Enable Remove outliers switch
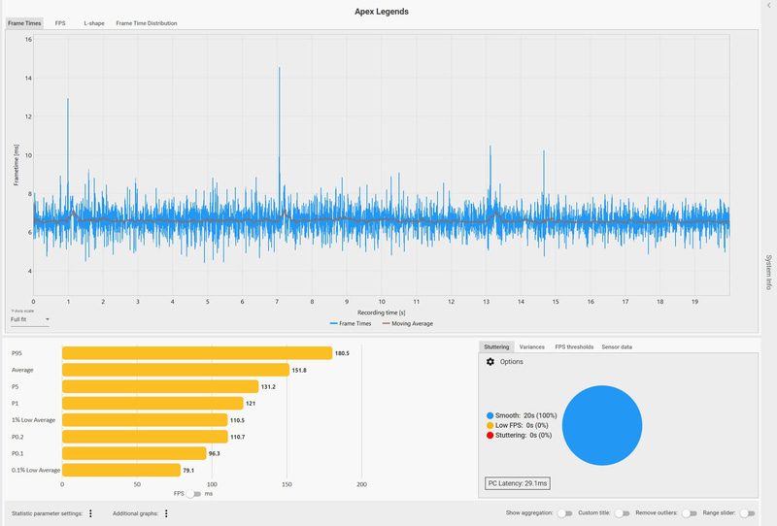The width and height of the screenshot is (777, 526). coord(690,513)
